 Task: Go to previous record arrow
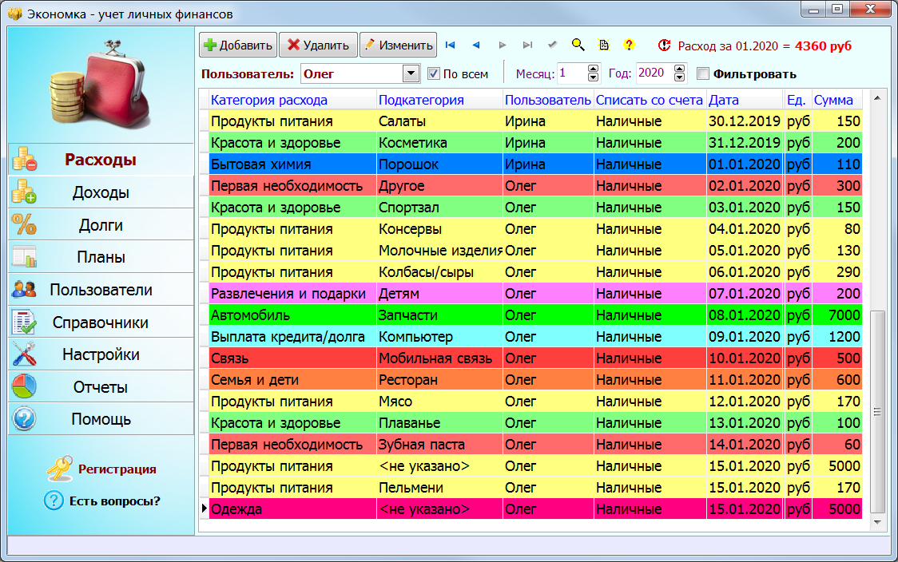(476, 46)
